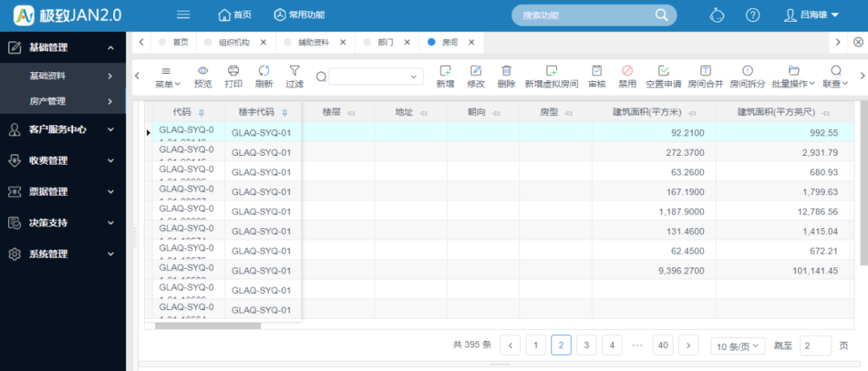Go to the next page arrow

(x=688, y=345)
